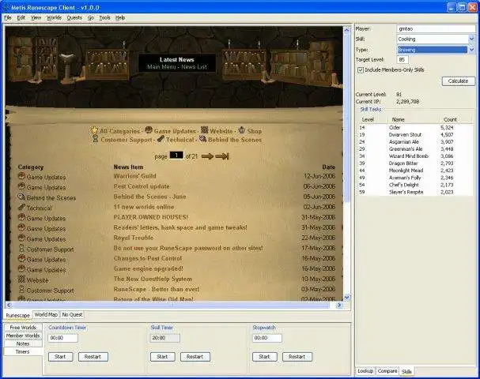Screen dimensions: 480x379
Task: Select the Timers side tab
Action: tap(23, 352)
